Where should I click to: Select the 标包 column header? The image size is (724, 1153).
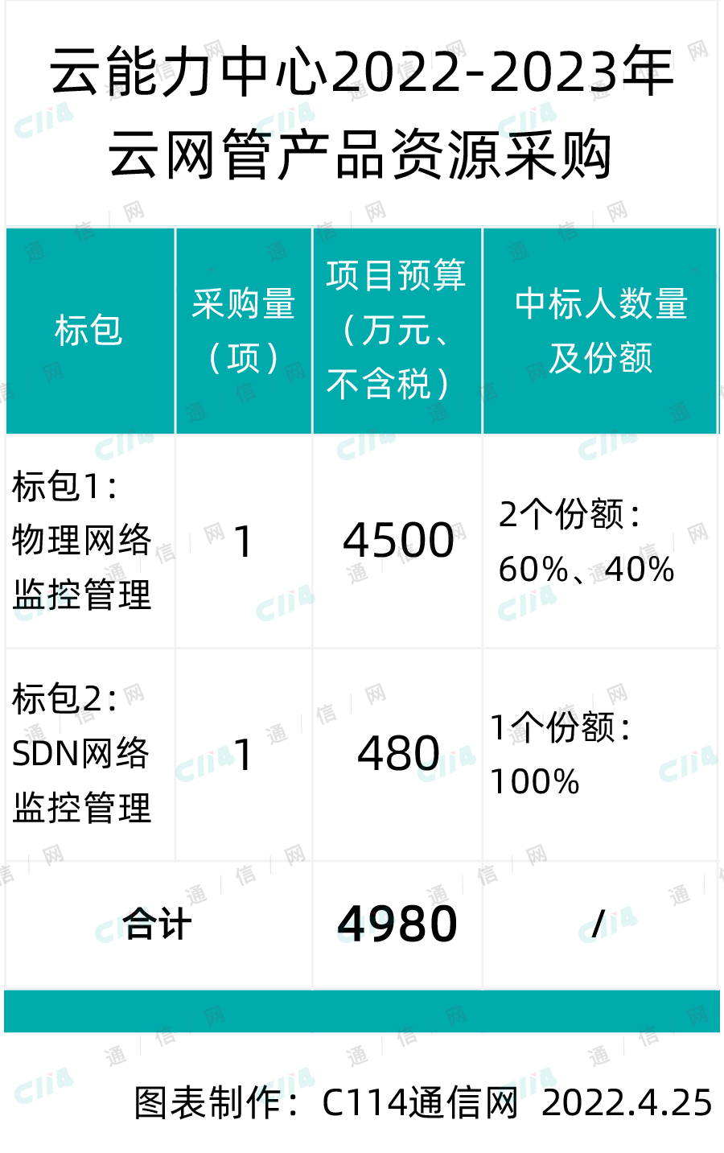(90, 331)
